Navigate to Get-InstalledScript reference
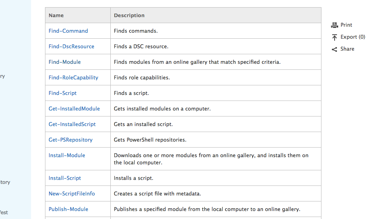 [x=72, y=124]
